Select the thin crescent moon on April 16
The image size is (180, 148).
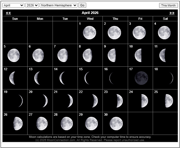point(111,78)
